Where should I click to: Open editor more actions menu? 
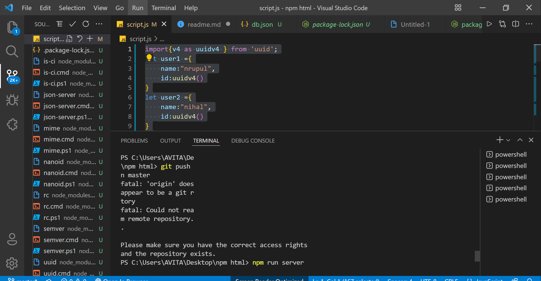[529, 24]
